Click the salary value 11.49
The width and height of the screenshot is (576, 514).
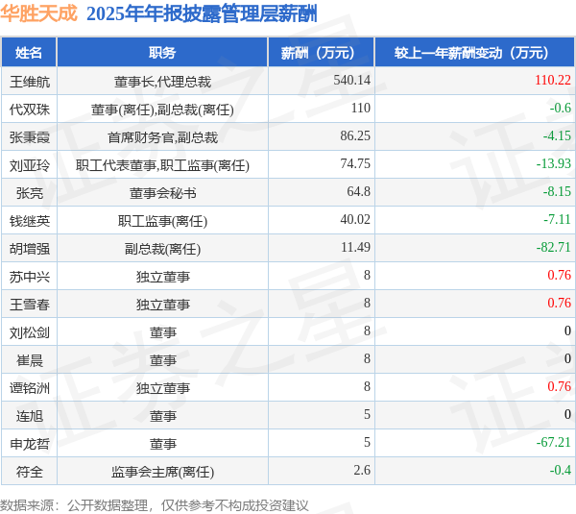click(x=355, y=248)
